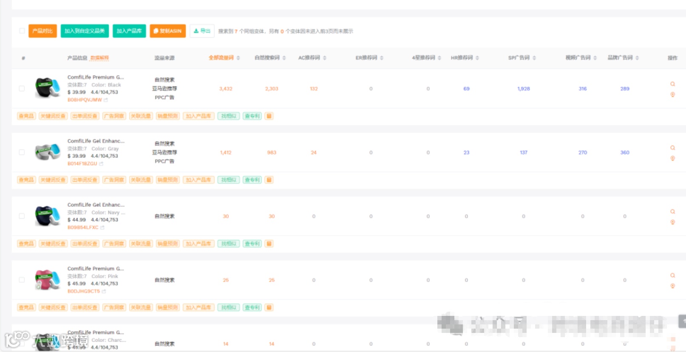This screenshot has width=686, height=352.
Task: Open the ASIN link B08HPQVJMW
Action: [85, 100]
